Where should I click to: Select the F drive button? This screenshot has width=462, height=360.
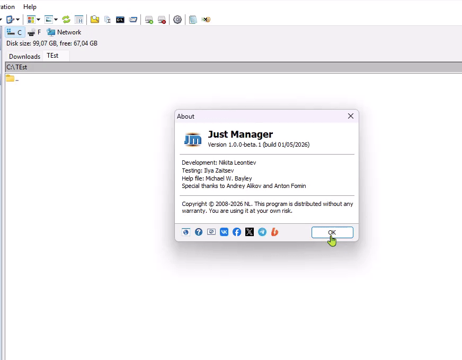(34, 32)
